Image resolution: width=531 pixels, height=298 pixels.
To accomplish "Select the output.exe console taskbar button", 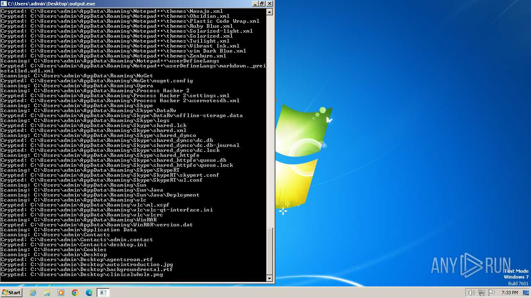I will pos(103,293).
